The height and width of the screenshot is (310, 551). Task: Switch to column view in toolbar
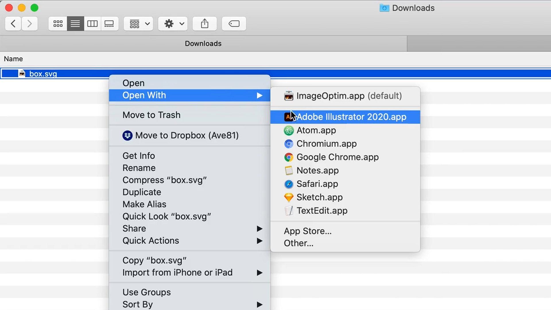(92, 24)
